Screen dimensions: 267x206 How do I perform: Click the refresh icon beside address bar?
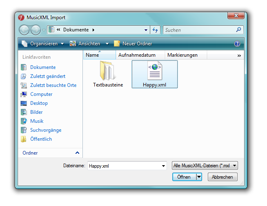click(x=155, y=30)
